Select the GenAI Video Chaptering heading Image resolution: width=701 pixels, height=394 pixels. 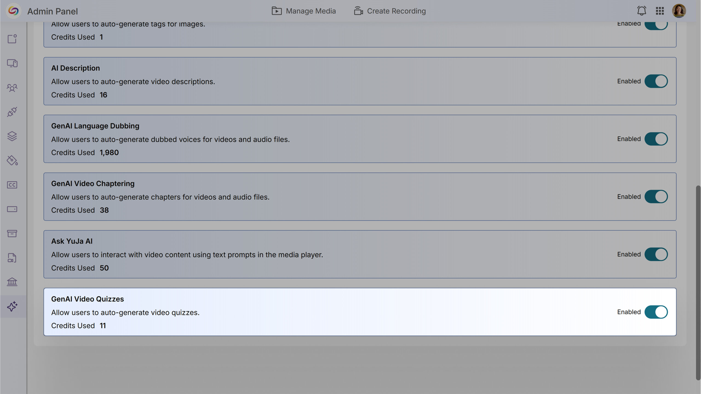tap(93, 183)
